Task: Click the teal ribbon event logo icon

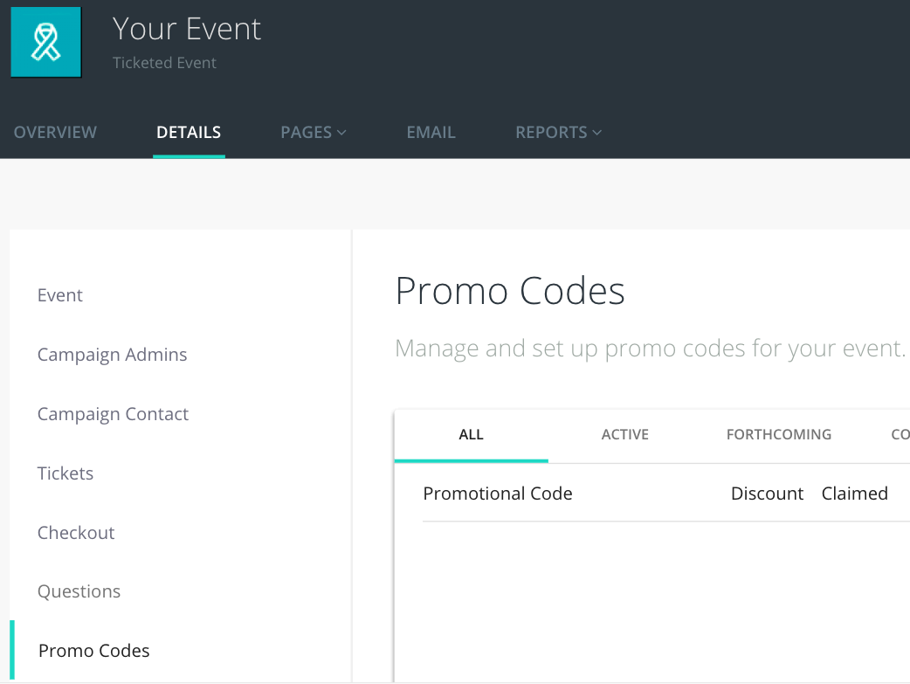Action: [45, 42]
